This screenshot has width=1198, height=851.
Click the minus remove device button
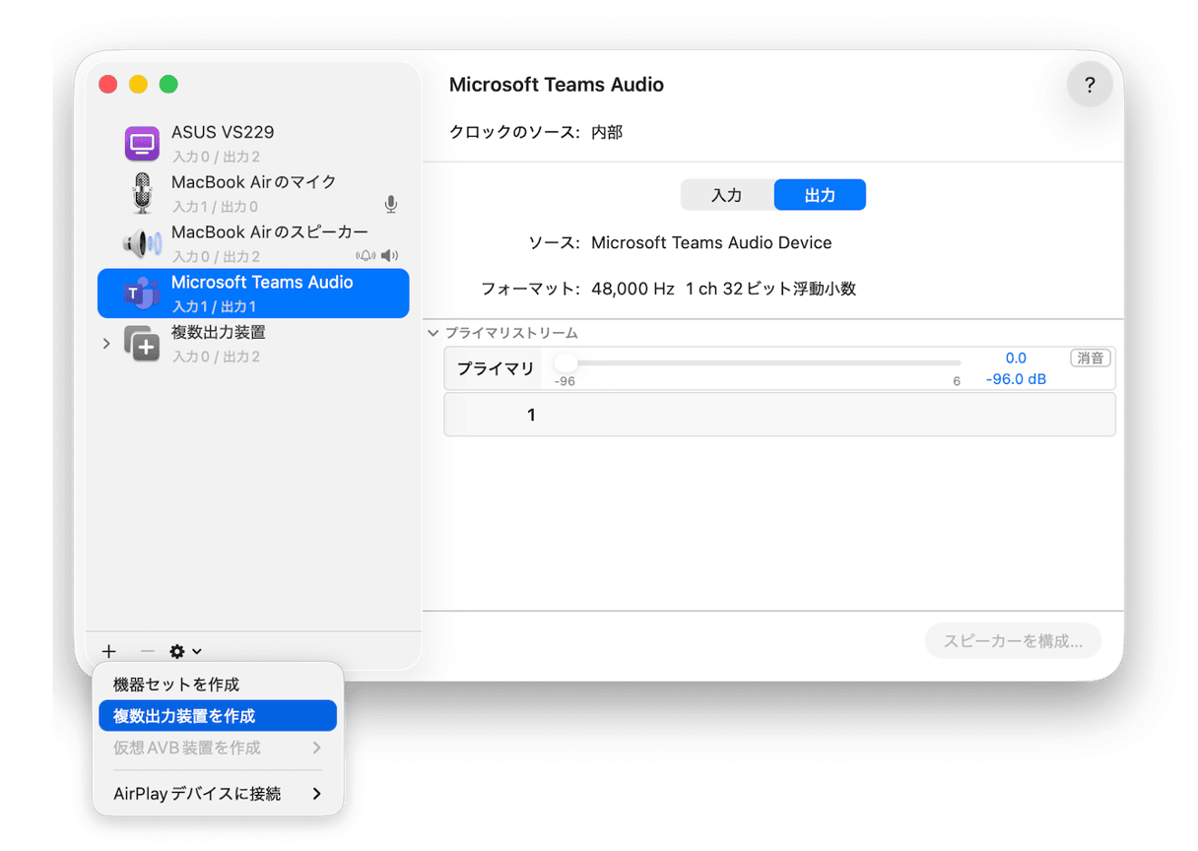(x=147, y=651)
